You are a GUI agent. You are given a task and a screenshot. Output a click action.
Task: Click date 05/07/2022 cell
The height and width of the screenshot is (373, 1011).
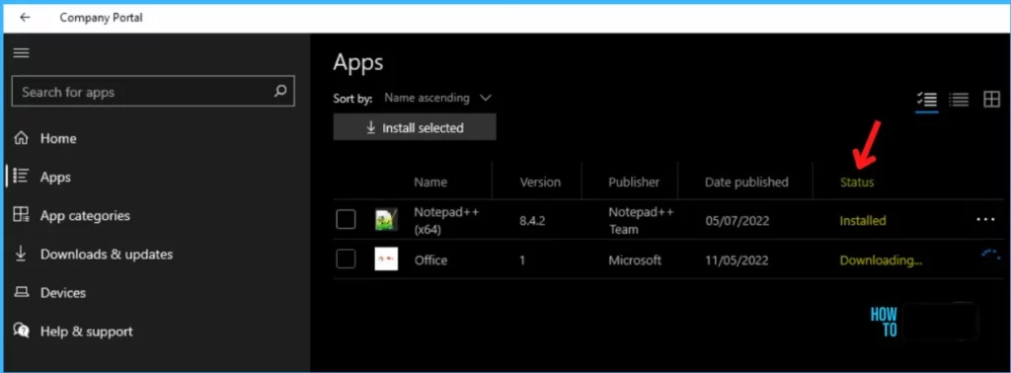(737, 221)
